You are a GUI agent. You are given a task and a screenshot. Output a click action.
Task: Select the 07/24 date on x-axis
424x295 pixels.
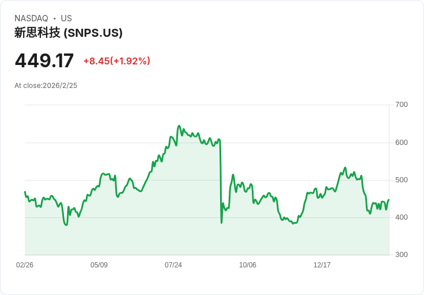(173, 265)
